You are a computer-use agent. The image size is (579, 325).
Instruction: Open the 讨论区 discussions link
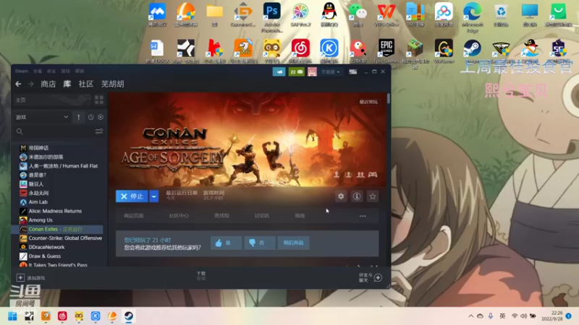262,216
